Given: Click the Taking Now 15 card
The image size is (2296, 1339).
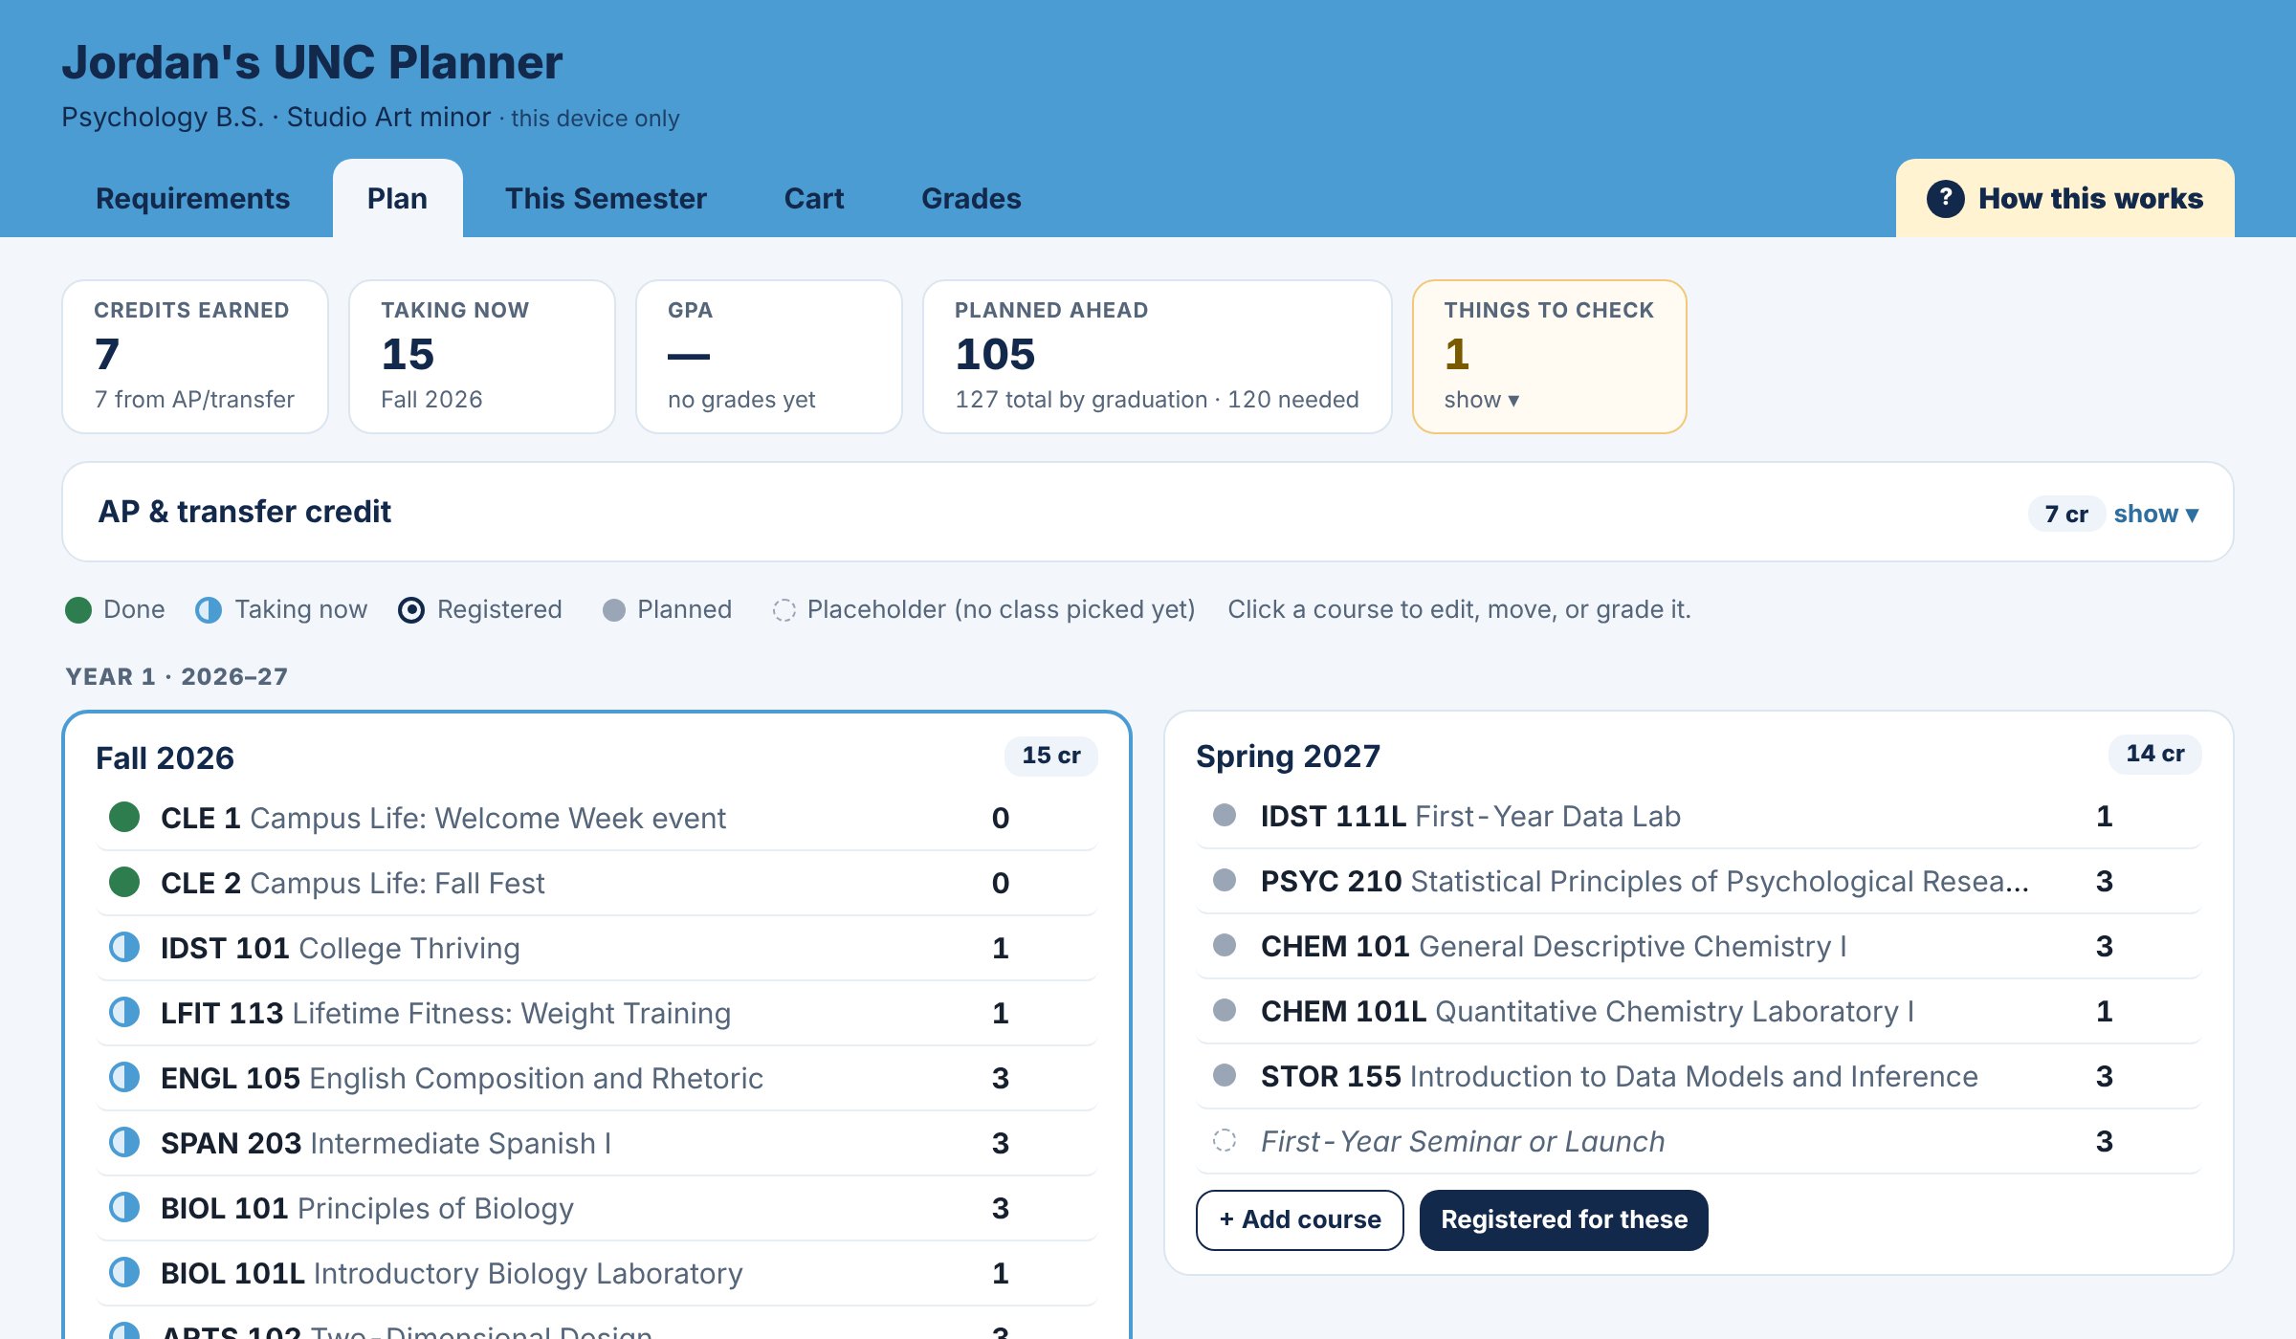Looking at the screenshot, I should coord(482,357).
